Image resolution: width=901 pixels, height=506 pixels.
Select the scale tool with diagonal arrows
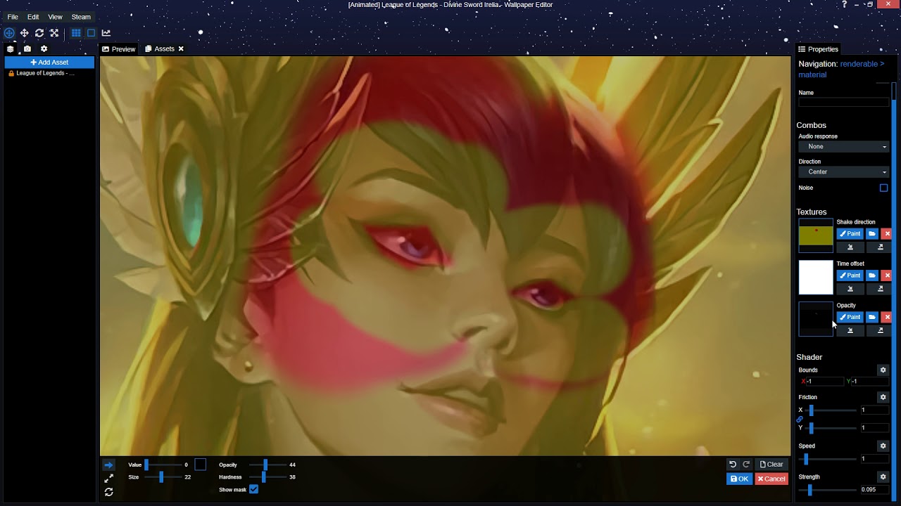[x=54, y=33]
